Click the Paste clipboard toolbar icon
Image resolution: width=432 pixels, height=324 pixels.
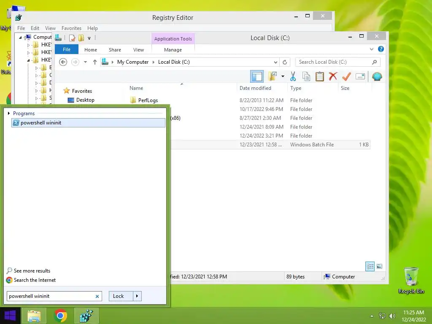[x=320, y=77]
